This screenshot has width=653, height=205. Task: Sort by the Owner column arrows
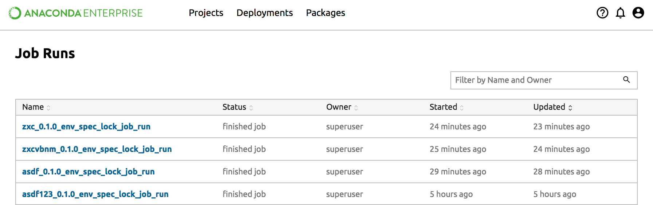pos(356,108)
